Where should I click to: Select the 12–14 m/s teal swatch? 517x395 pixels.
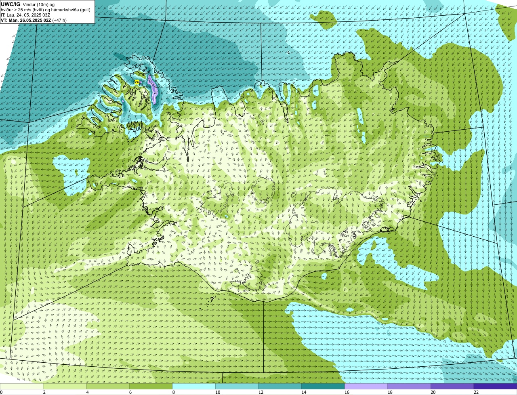(280, 386)
